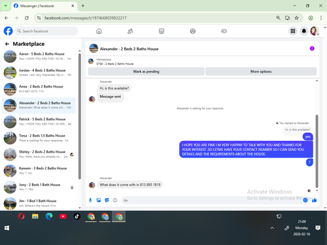Show hidden system tray icons
327x245 pixels.
272,228
